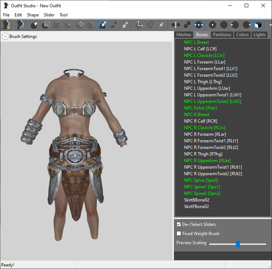Select bone NPC L Clavicle [LClv]
272x269 pixels.
(x=204, y=55)
